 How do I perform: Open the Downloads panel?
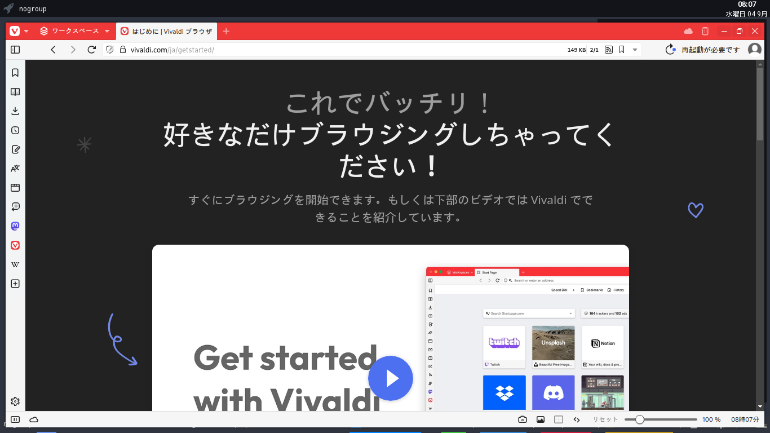pyautogui.click(x=15, y=111)
